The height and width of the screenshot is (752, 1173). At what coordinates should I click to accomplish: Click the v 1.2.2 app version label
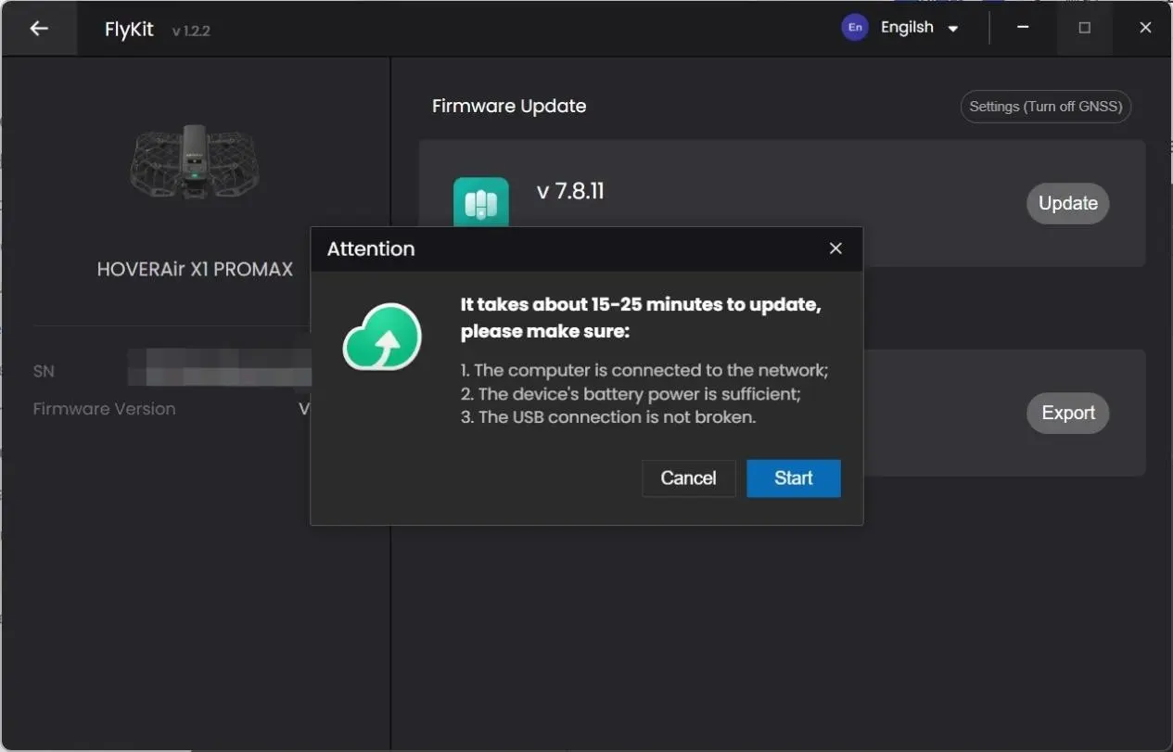(x=191, y=31)
